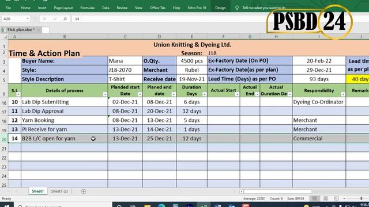Switch to Normal view icon
The height and width of the screenshot is (207, 369).
[x=314, y=198]
